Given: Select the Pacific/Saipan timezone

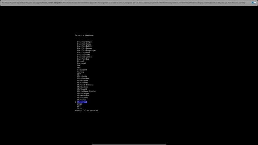Looking at the screenshot, I should coord(85,42).
